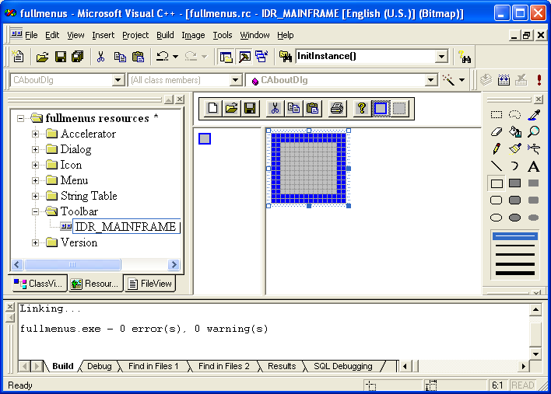Select the Filled Ellipse with outline tool
This screenshot has height=394, width=551.
tap(514, 218)
